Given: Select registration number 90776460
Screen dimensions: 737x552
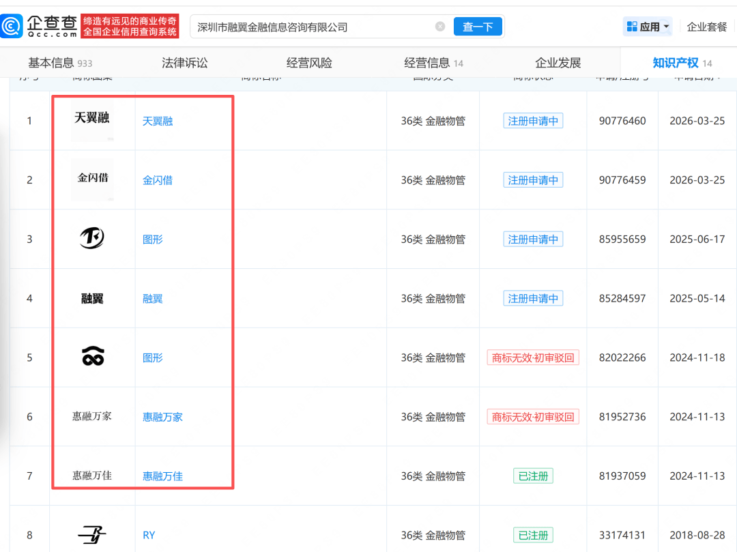Looking at the screenshot, I should (622, 121).
